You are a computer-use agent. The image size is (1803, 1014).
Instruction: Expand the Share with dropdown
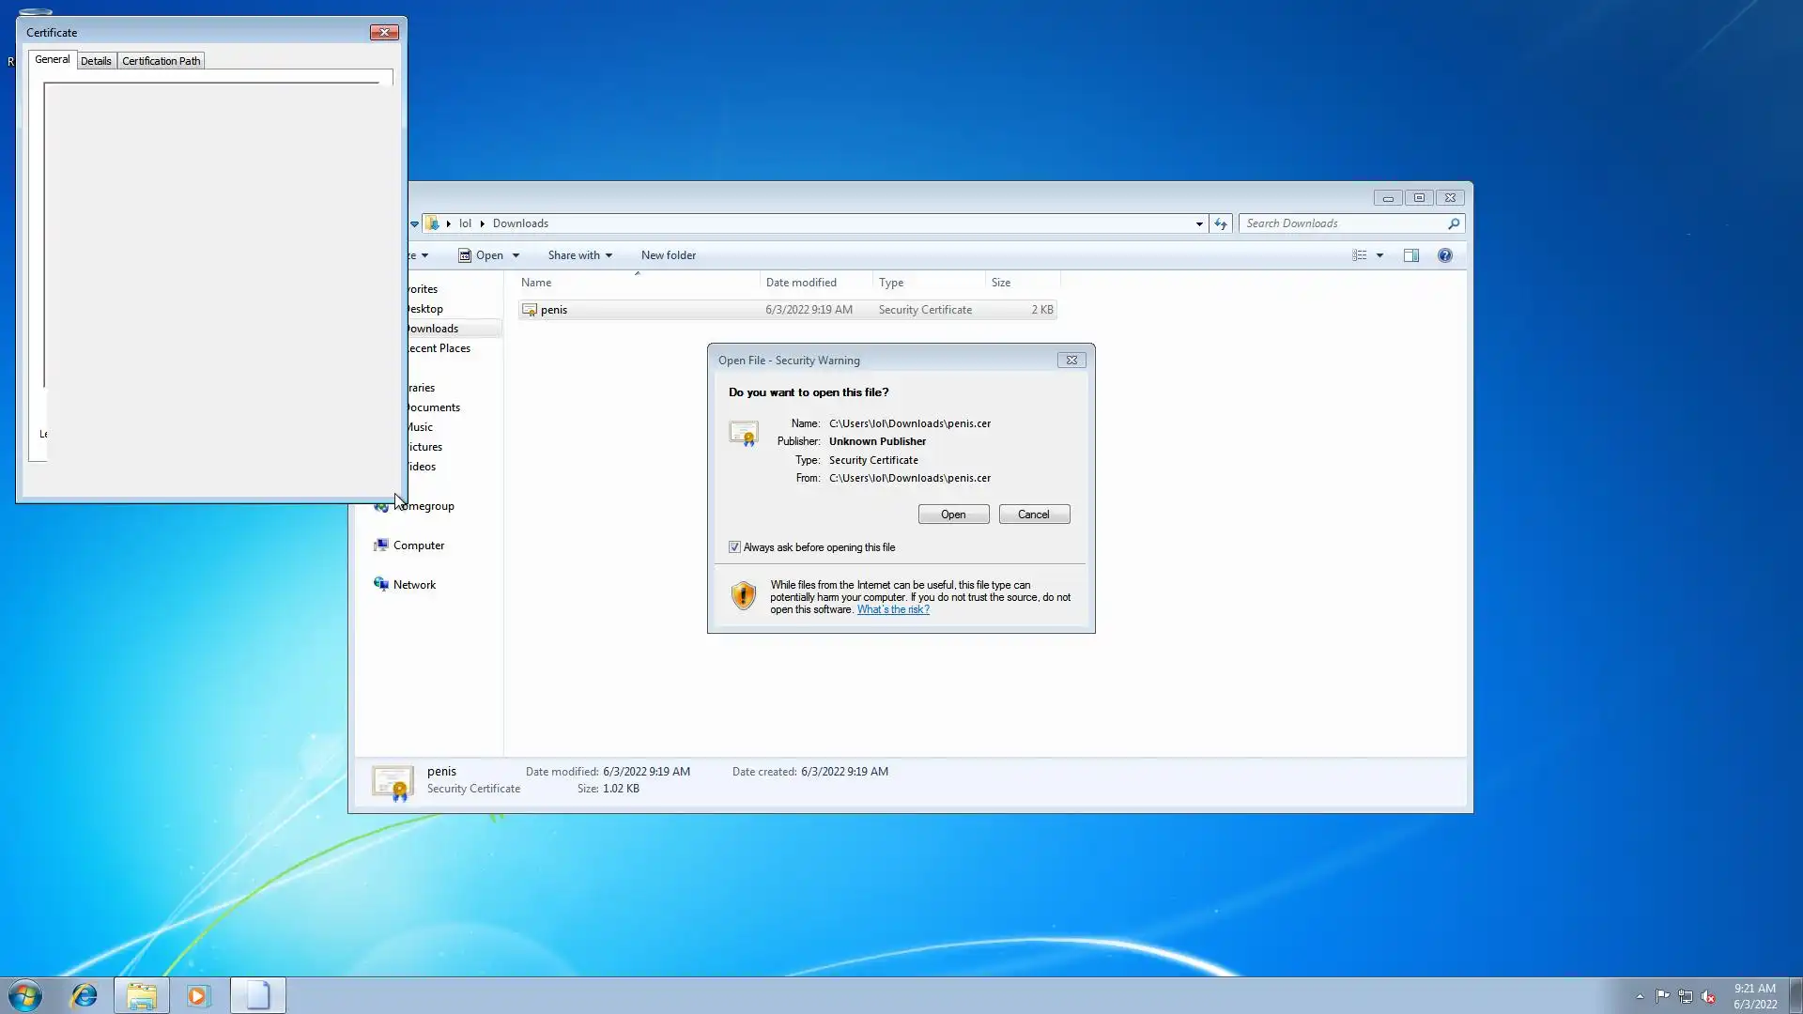[579, 255]
